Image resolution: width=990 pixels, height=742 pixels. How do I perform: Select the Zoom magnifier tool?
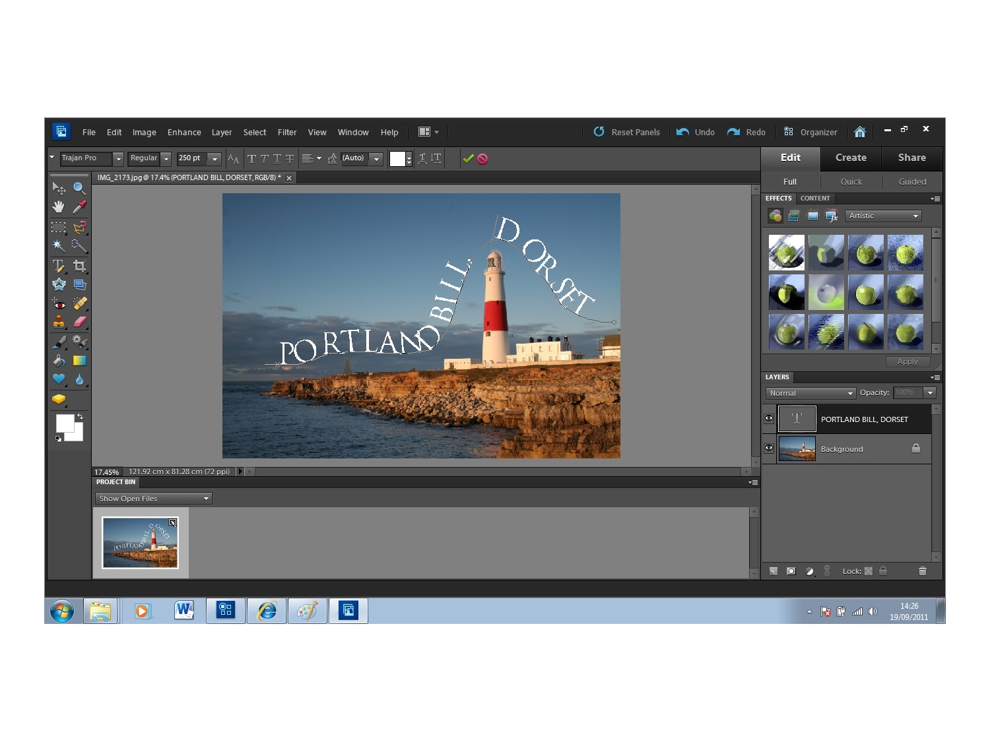pos(79,189)
